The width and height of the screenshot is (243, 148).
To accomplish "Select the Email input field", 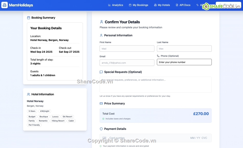I will [x=127, y=63].
